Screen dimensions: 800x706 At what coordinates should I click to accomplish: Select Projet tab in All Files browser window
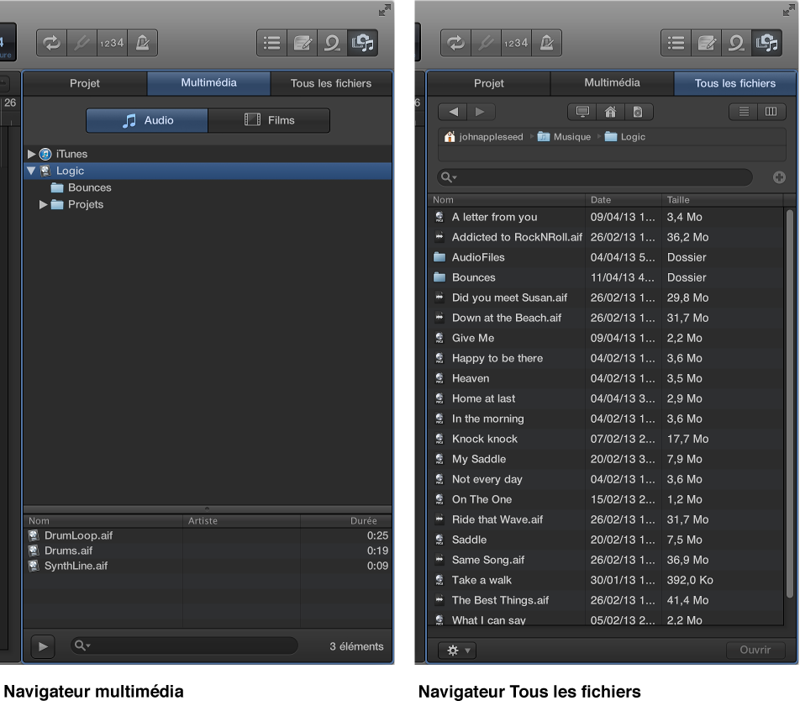pyautogui.click(x=489, y=83)
